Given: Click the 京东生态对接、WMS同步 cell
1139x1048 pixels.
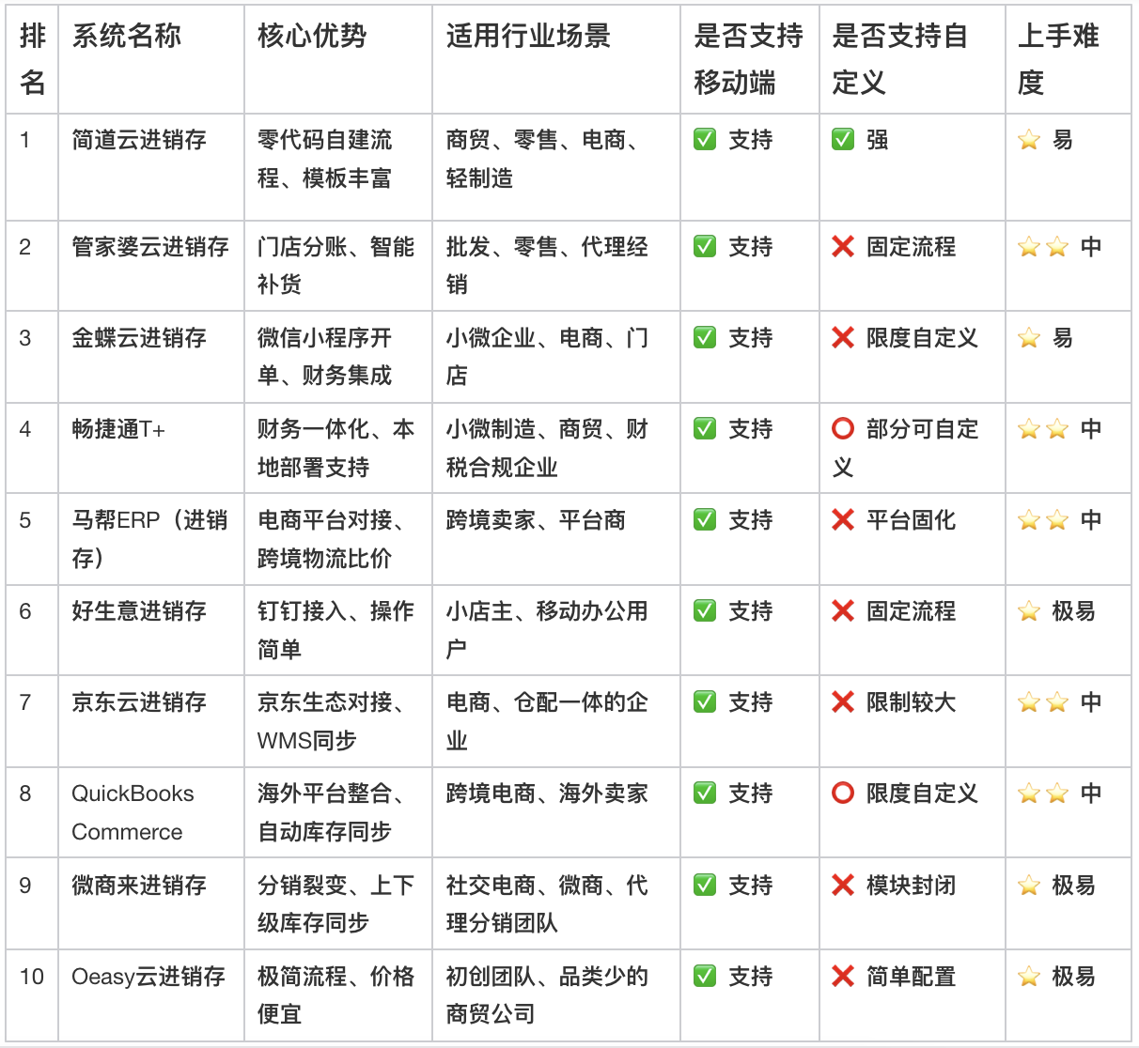Looking at the screenshot, I should point(338,721).
